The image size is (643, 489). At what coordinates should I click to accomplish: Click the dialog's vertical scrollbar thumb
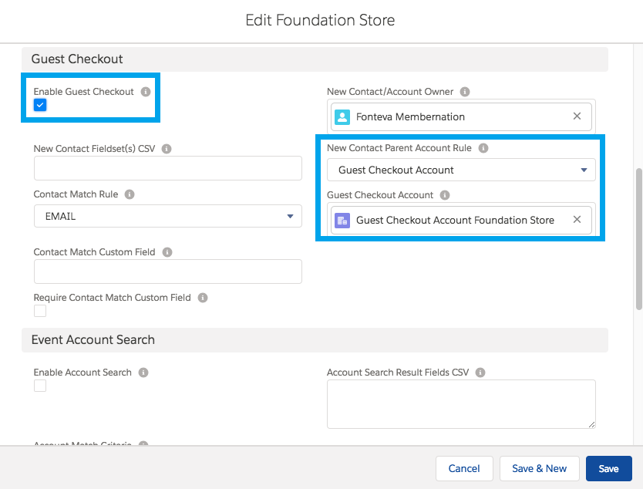pos(639,239)
